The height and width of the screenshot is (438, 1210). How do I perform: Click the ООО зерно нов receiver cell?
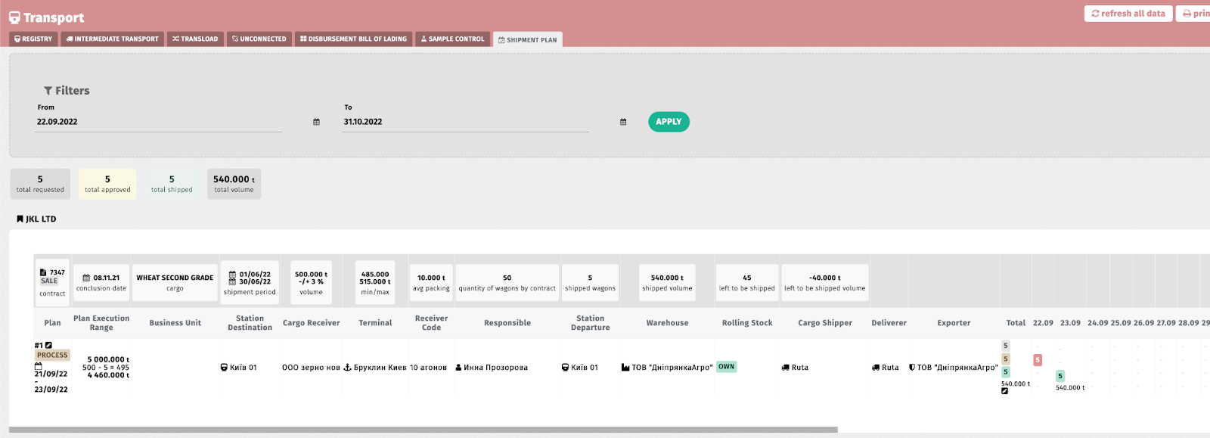[311, 368]
